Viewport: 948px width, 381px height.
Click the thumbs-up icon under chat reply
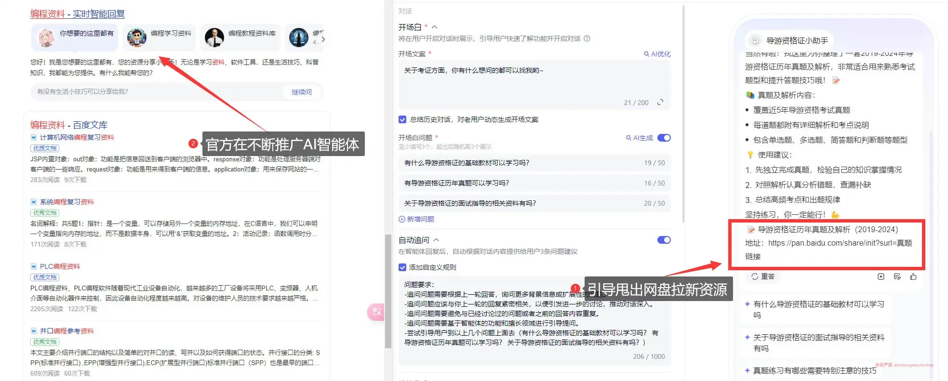(x=913, y=276)
